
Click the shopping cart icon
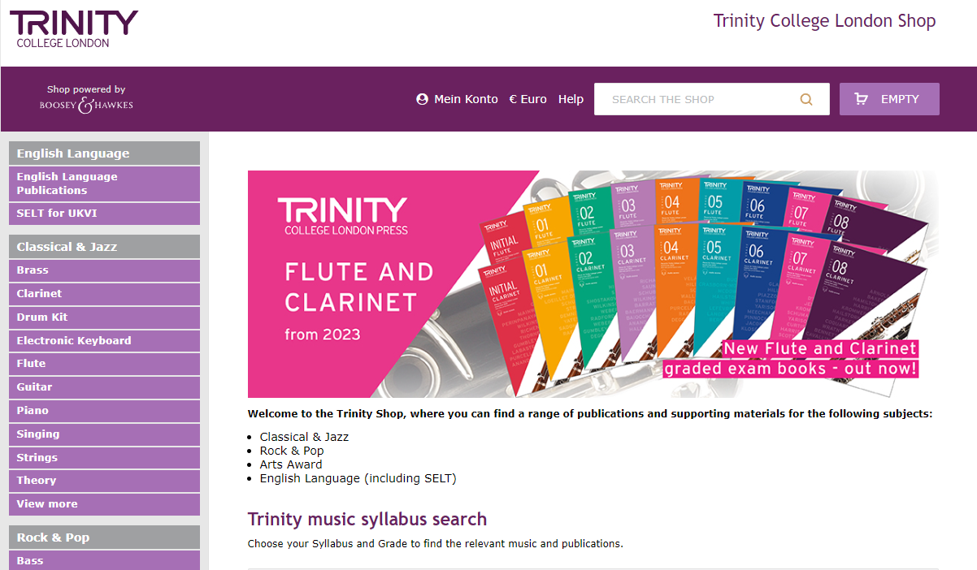(862, 99)
